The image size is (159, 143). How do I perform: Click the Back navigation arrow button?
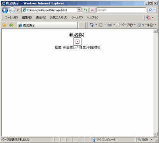[5, 10]
